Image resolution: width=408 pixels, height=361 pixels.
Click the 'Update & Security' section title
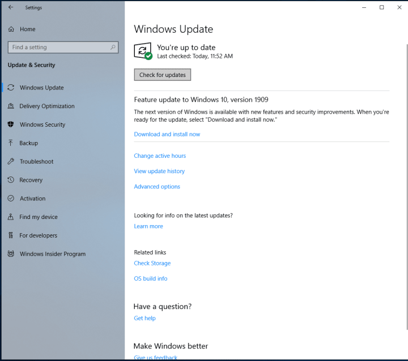point(31,65)
